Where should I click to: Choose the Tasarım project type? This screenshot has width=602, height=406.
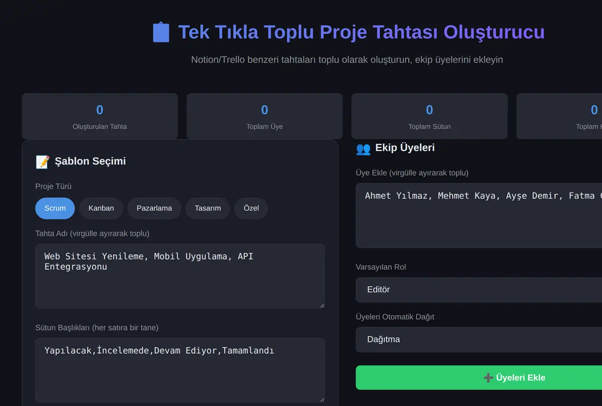pyautogui.click(x=208, y=208)
